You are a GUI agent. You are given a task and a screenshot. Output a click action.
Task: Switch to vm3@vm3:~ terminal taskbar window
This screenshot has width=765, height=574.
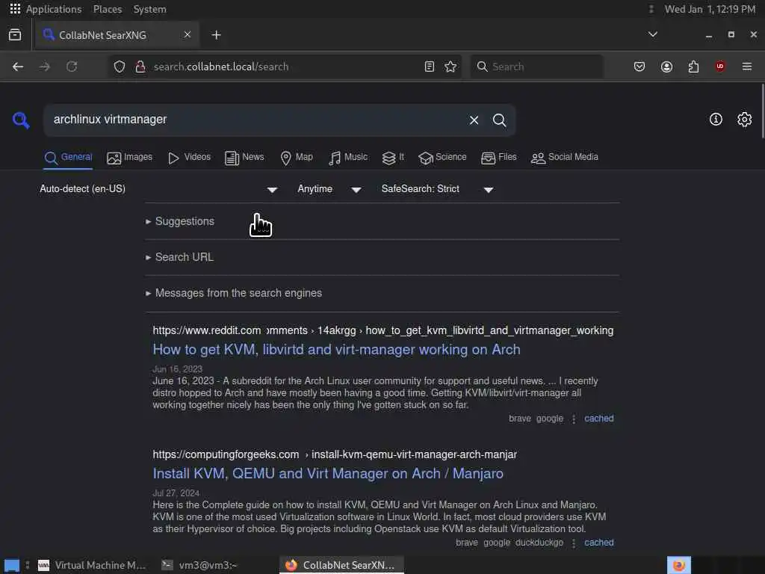(x=200, y=565)
